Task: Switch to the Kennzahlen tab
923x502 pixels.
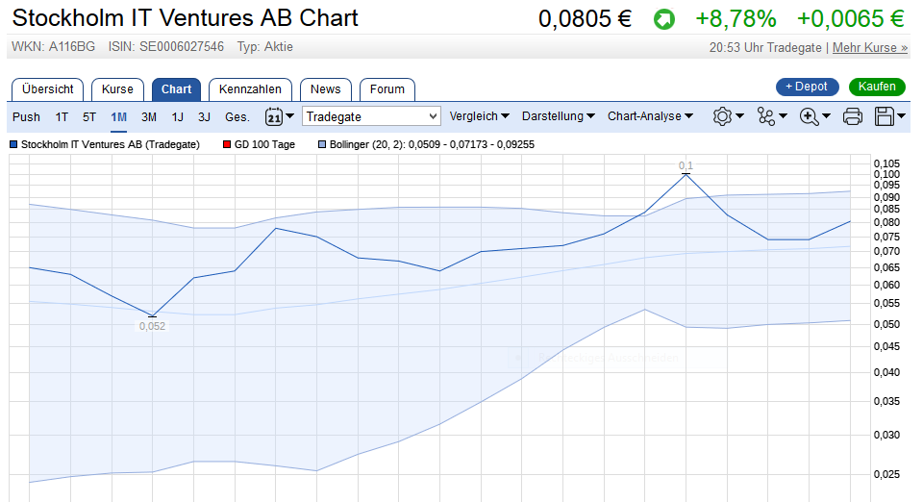Action: coord(250,89)
